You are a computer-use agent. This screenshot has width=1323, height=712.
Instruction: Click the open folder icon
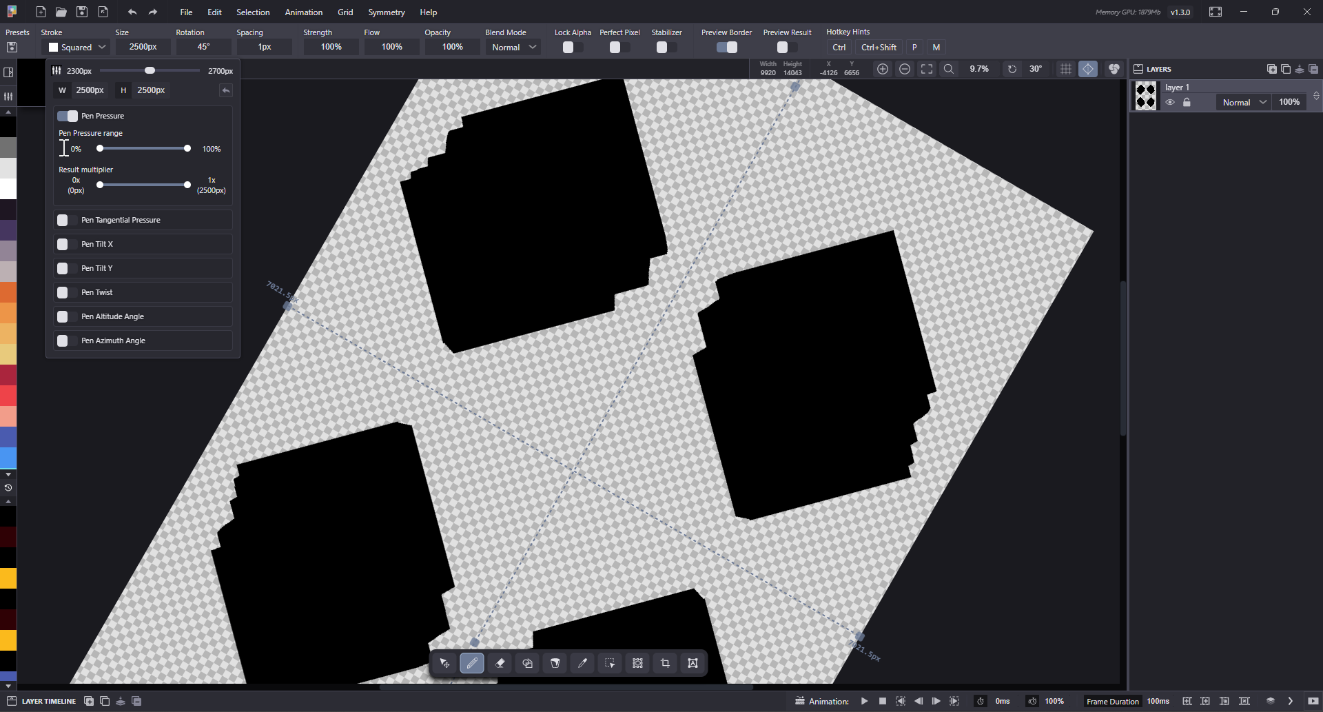pyautogui.click(x=61, y=12)
